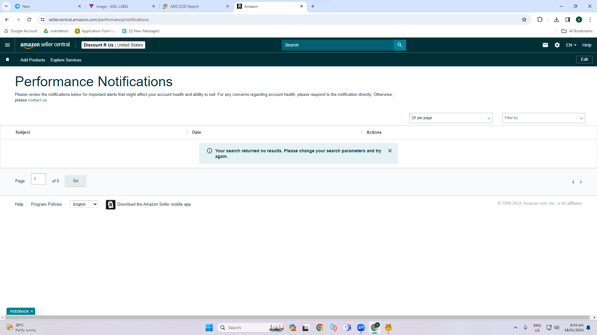Screen dimensions: 597x335
Task: Open the browser extensions icon
Action: tap(540, 20)
